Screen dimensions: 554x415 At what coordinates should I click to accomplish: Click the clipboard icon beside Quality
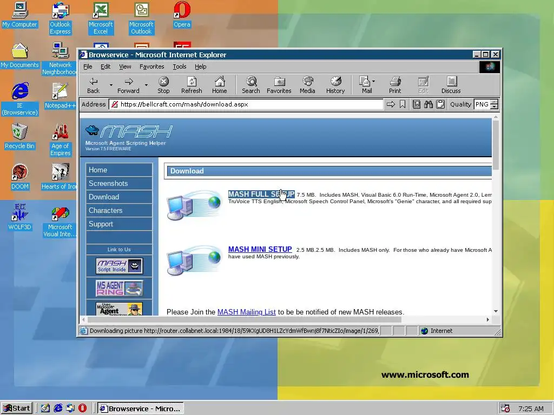tap(440, 104)
